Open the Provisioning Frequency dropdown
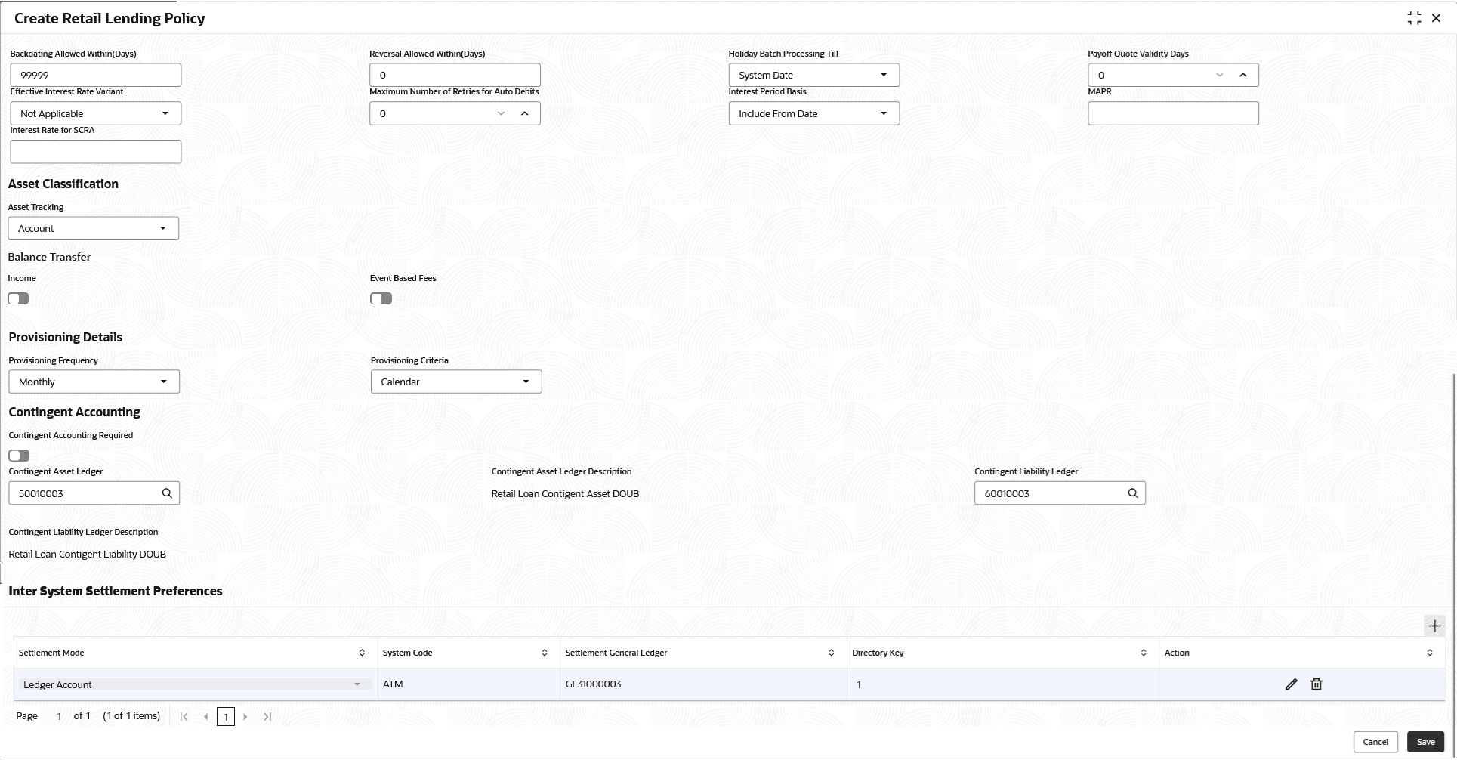Image resolution: width=1457 pixels, height=760 pixels. pos(94,382)
